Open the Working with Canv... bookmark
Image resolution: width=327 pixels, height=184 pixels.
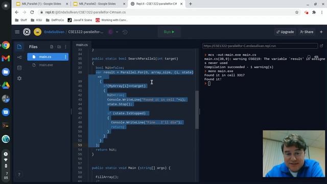coord(111,20)
